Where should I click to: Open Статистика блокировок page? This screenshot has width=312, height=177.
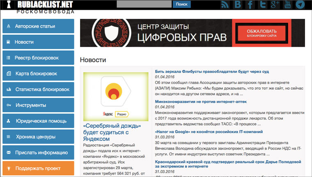(38, 89)
